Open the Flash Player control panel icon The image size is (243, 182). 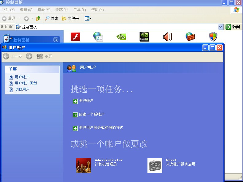[75, 37]
